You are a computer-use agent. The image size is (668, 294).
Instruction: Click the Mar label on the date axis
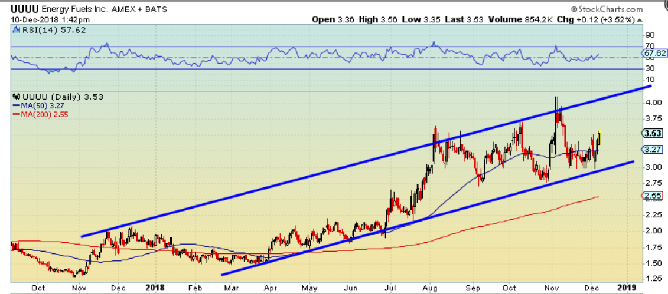[x=230, y=287]
